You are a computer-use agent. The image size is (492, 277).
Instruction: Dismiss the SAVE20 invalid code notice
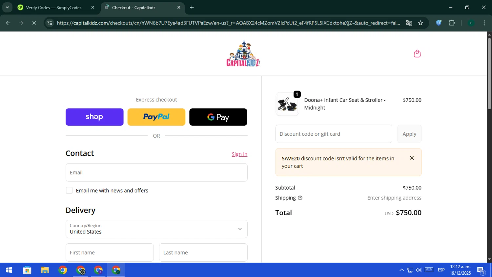point(412,158)
